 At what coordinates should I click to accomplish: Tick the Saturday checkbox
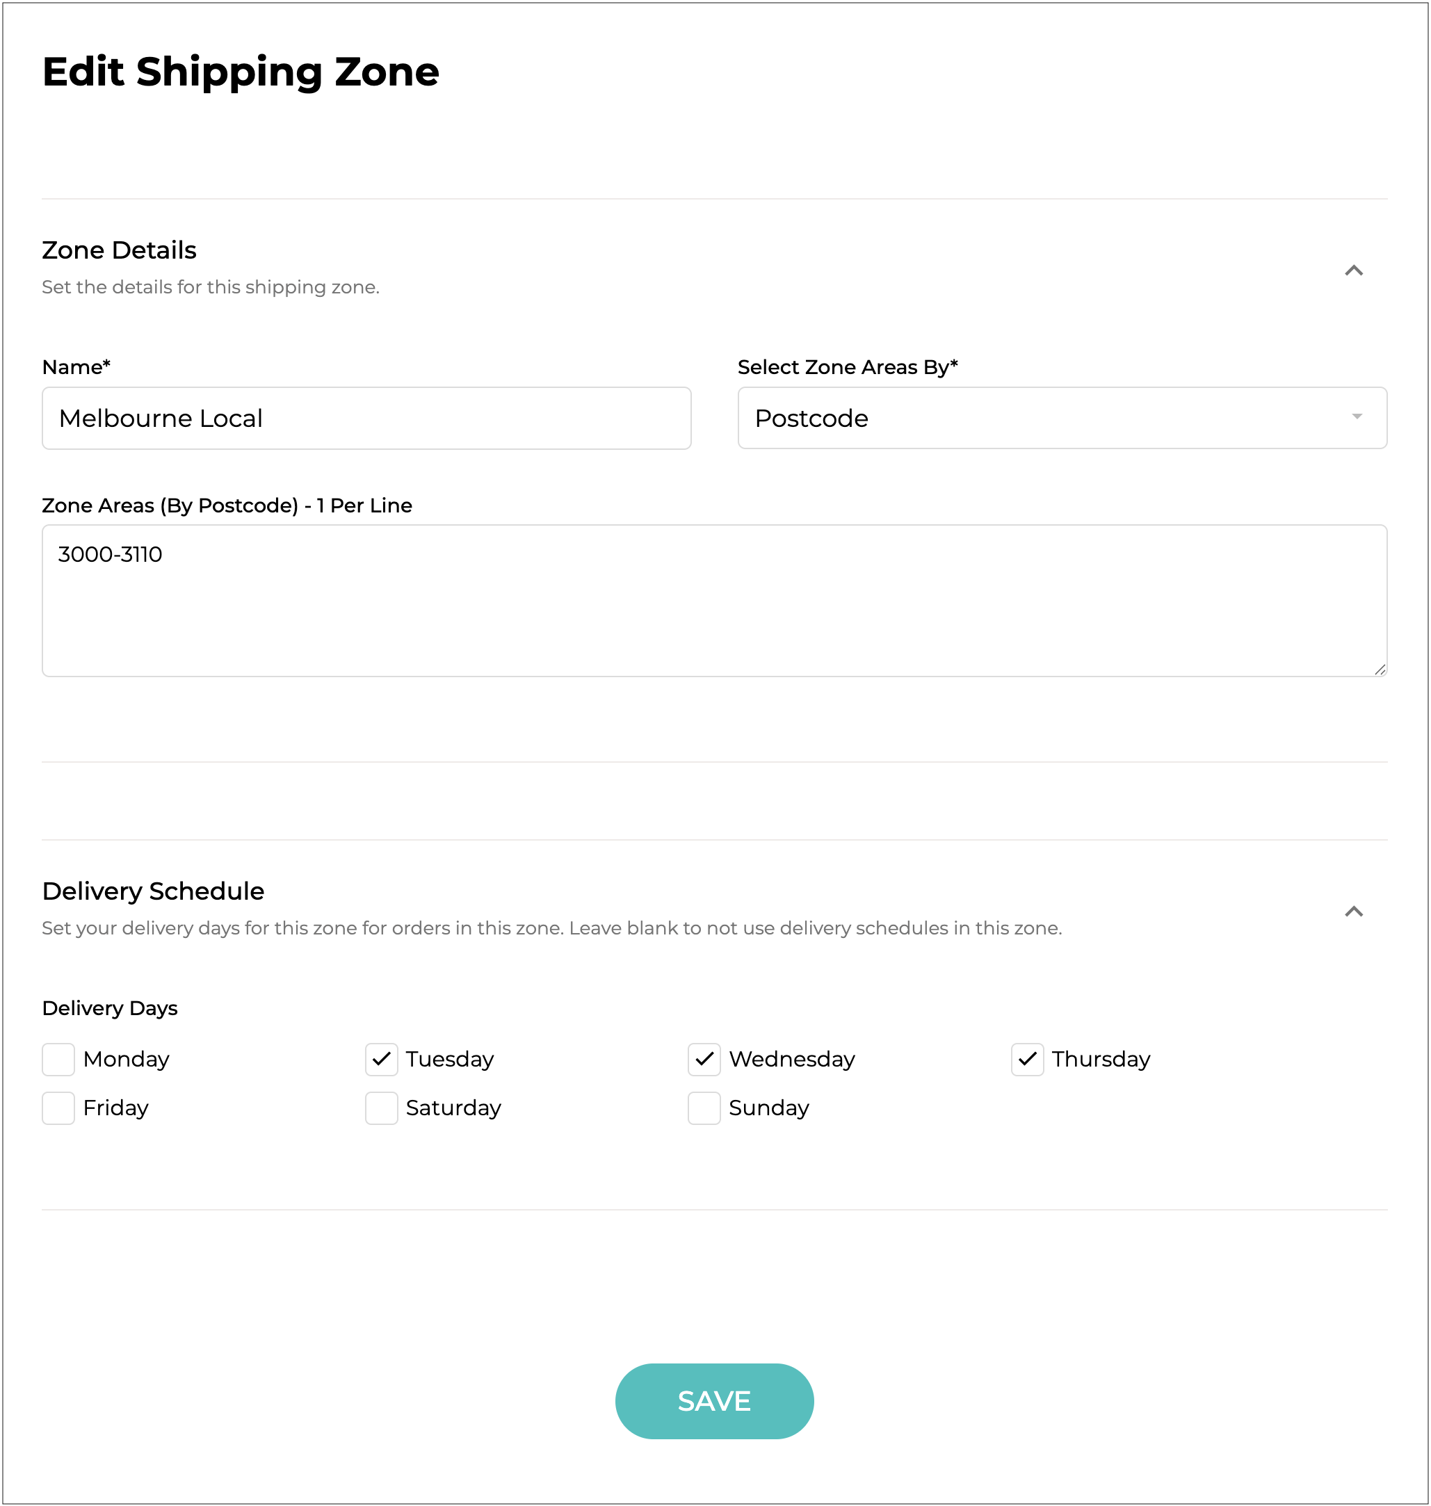pos(382,1108)
